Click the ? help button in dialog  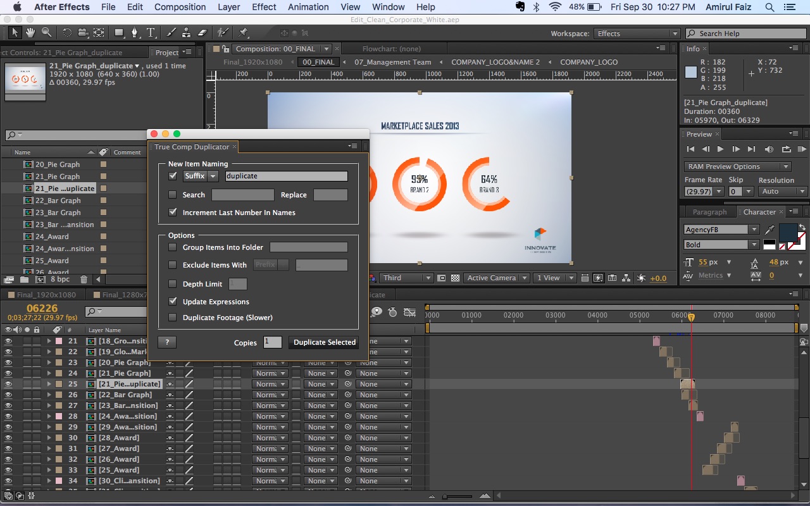point(167,342)
